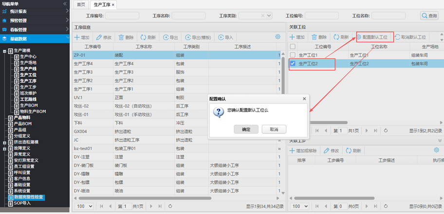This screenshot has width=444, height=214.
Task: Click 导出(模板) export template button
Action: 198,37
